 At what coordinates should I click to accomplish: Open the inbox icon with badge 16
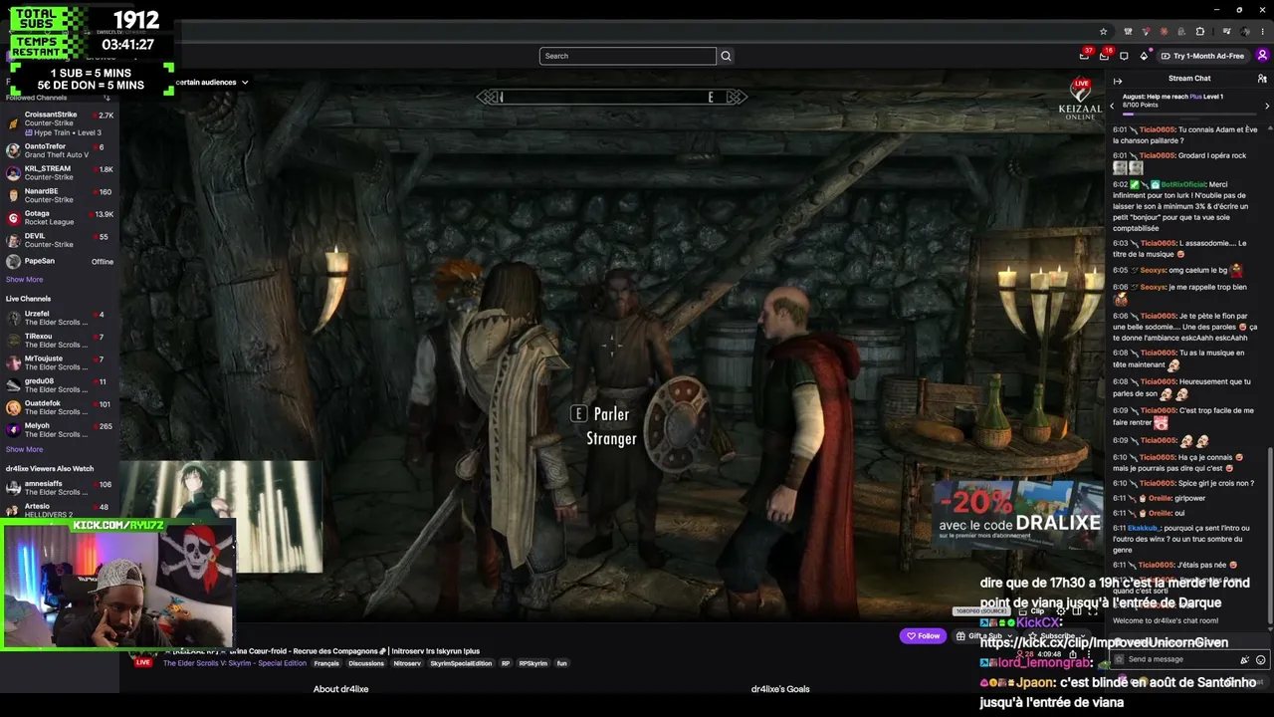tap(1104, 56)
